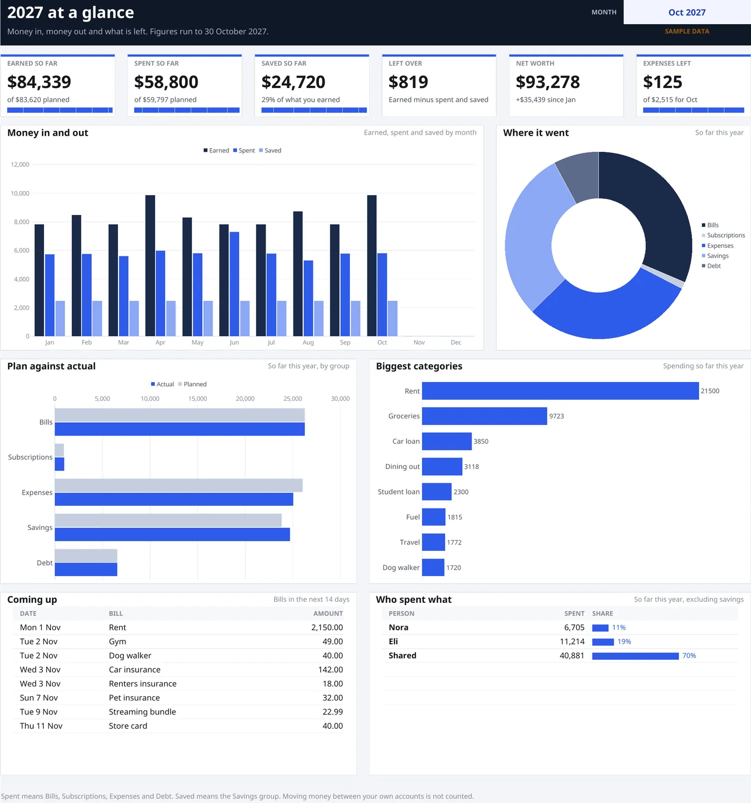Select the Dining out bar
751x803 pixels.
442,467
